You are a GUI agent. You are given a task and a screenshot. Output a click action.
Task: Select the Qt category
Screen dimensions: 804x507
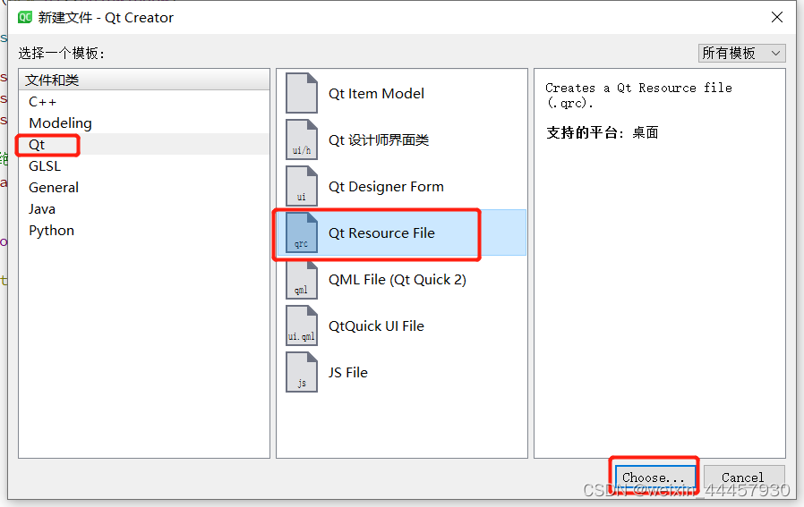(143, 145)
